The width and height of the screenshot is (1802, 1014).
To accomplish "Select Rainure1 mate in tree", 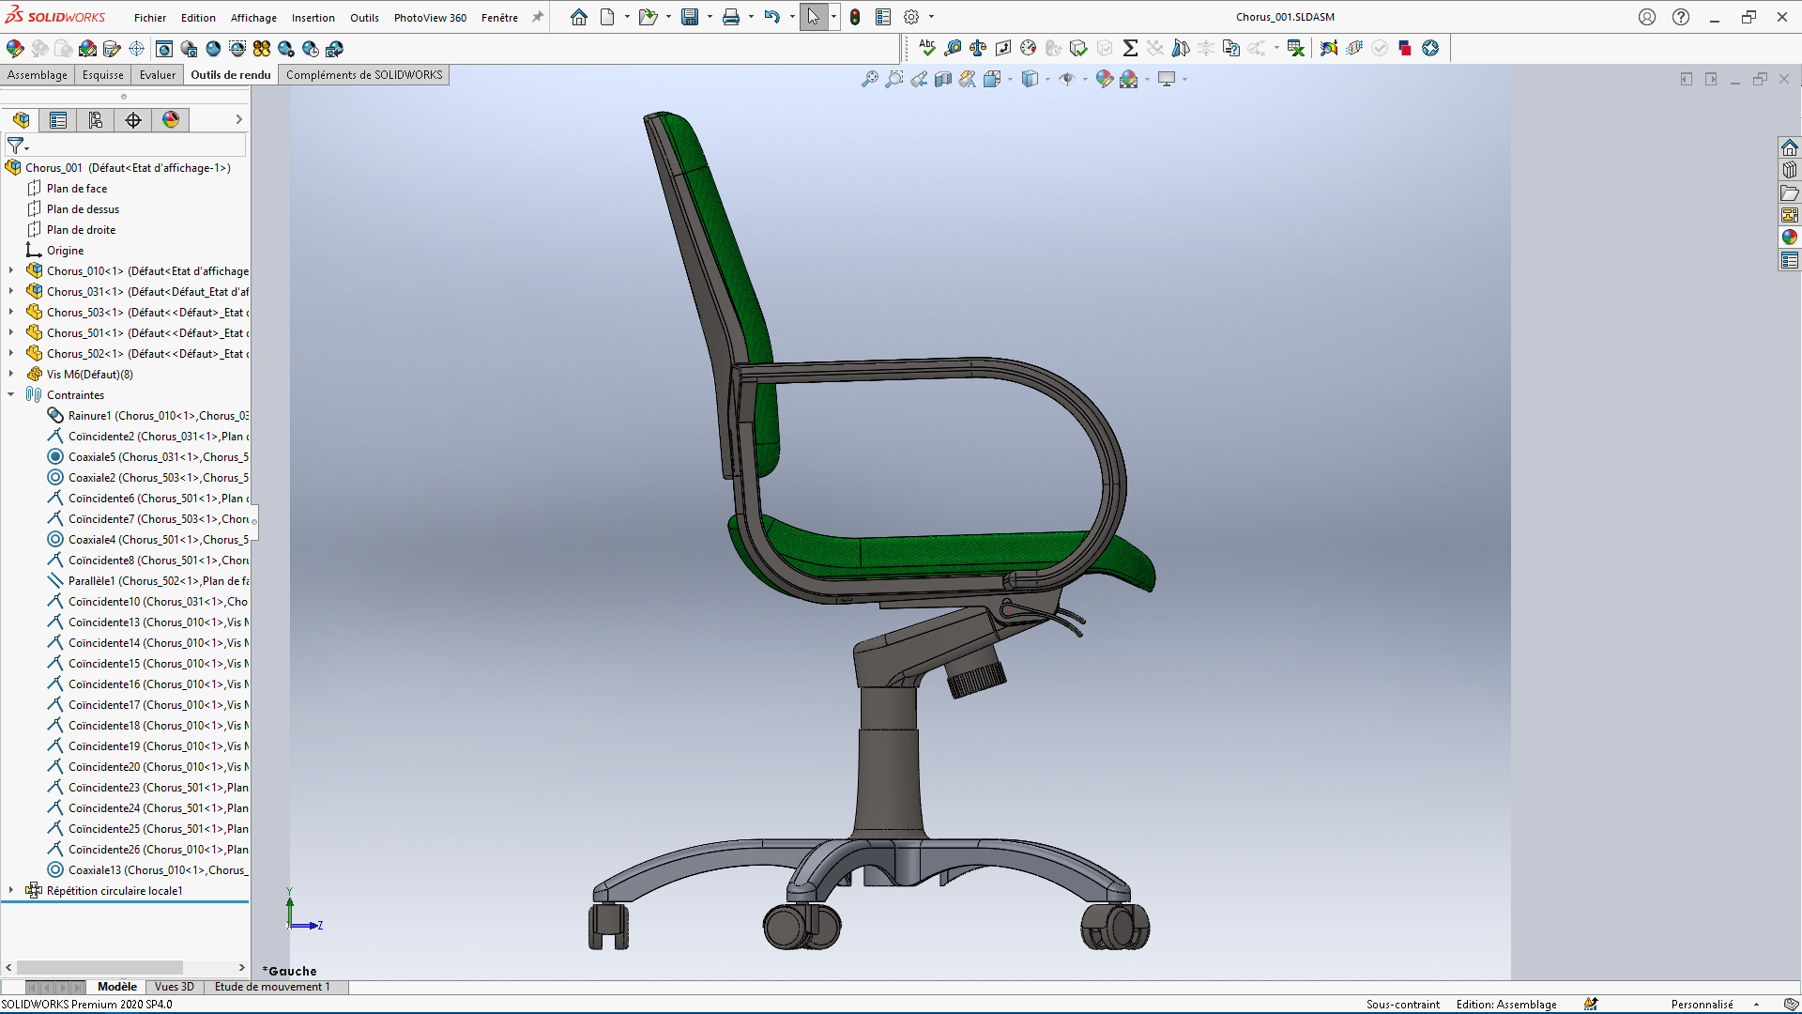I will tap(158, 416).
